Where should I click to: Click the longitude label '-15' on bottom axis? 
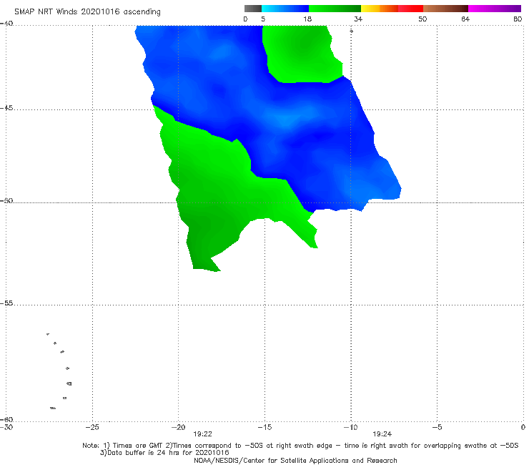[264, 427]
